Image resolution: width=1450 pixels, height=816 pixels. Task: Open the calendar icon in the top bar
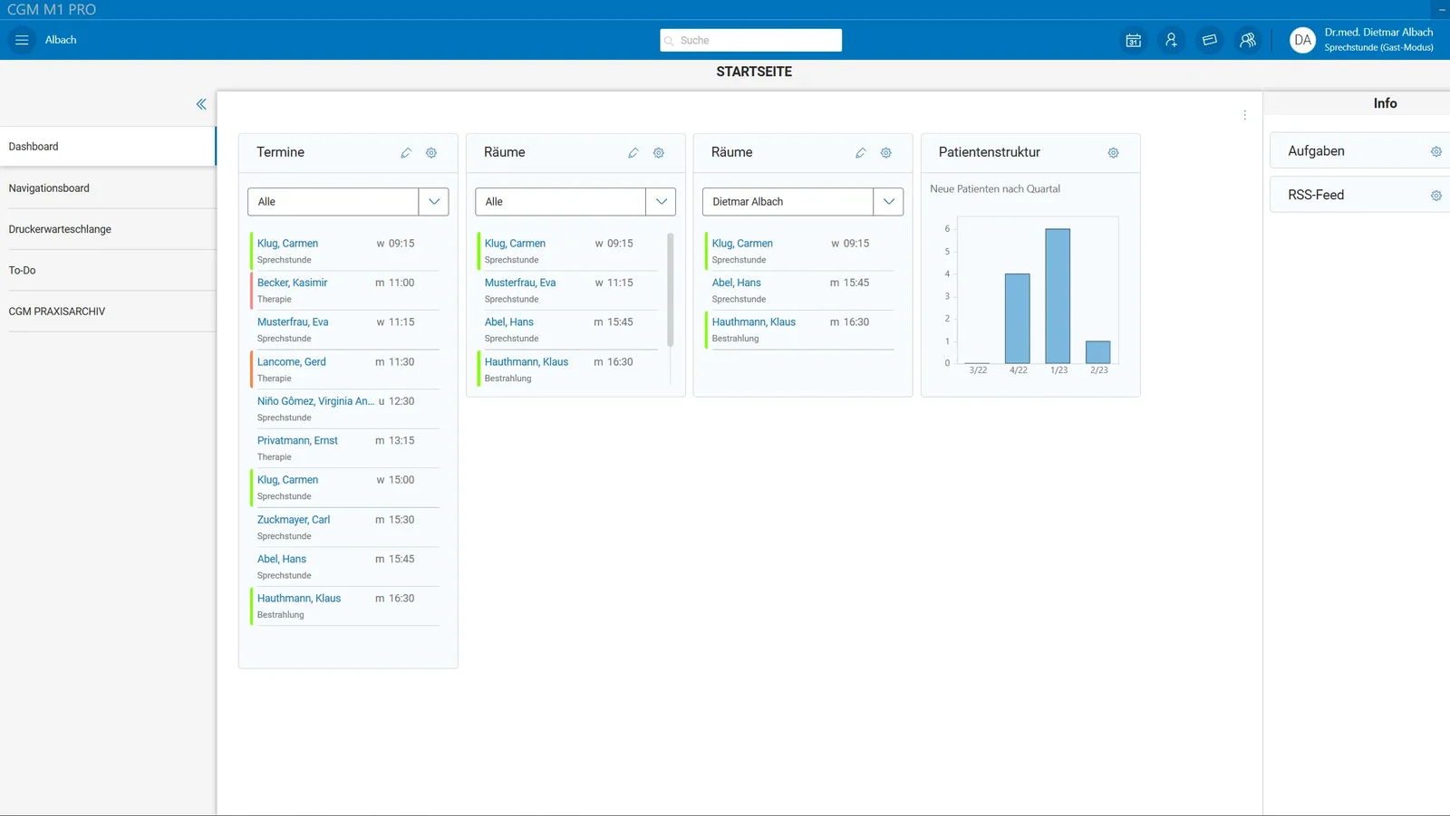(1133, 40)
